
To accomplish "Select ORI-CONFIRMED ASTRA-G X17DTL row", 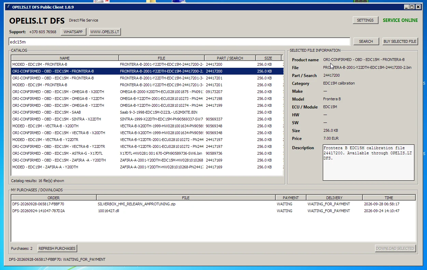I will [147, 153].
